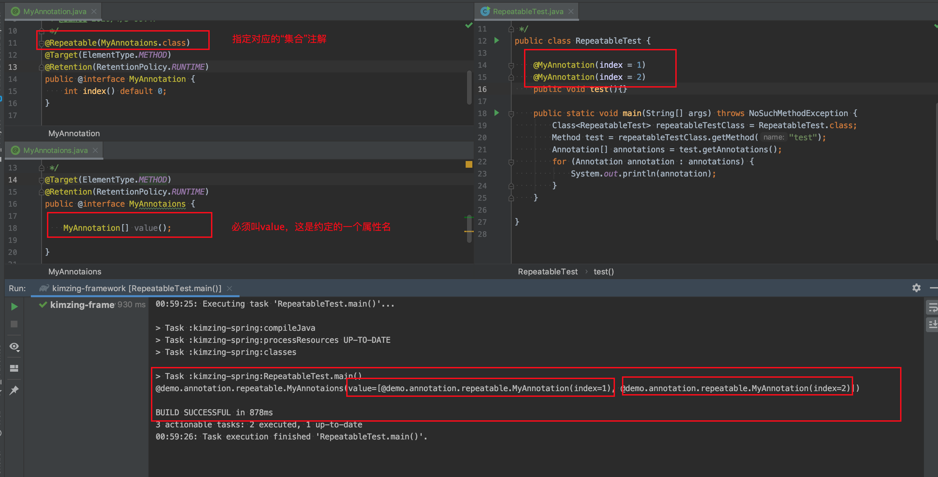Image resolution: width=938 pixels, height=477 pixels.
Task: Collapse the MyAnnotaions interface body fold
Action: coord(41,204)
